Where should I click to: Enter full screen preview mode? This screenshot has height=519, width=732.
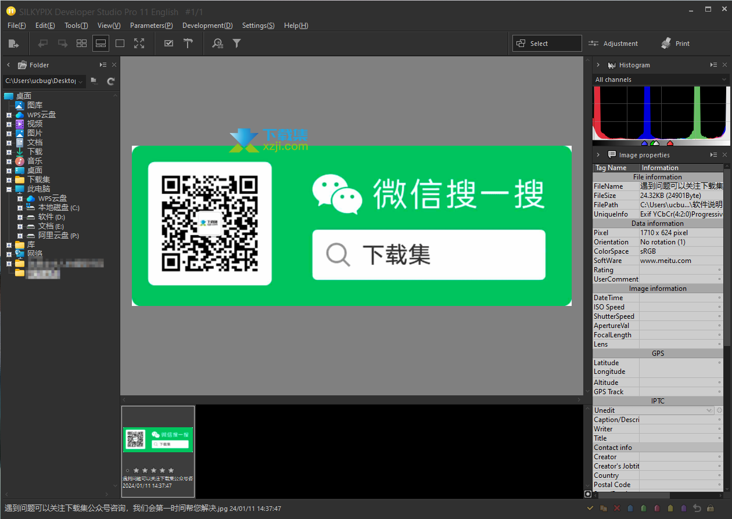coord(139,44)
